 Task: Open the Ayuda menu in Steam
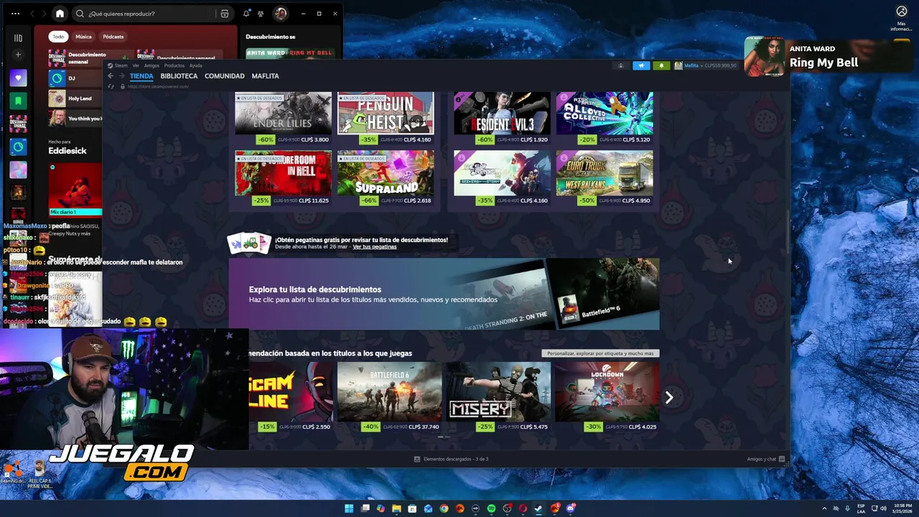tap(195, 65)
